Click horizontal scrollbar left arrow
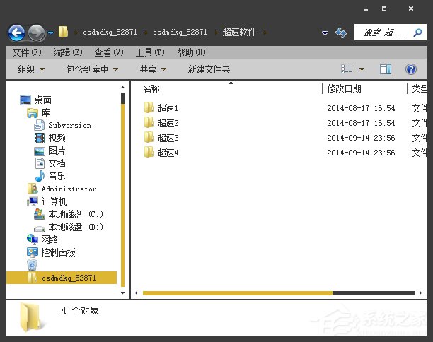 pyautogui.click(x=136, y=293)
